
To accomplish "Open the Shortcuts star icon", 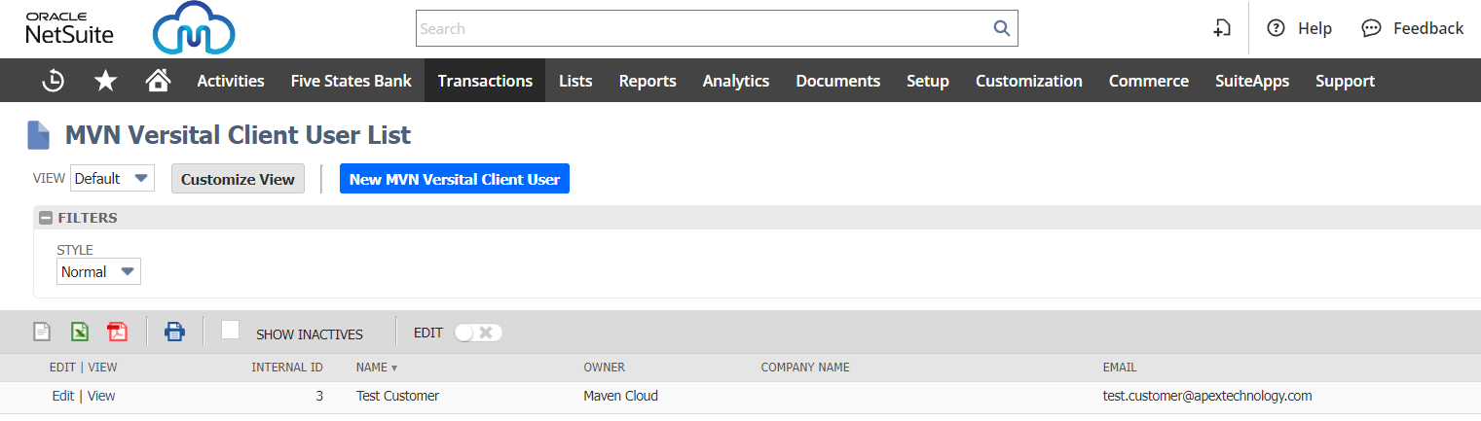I will [105, 82].
